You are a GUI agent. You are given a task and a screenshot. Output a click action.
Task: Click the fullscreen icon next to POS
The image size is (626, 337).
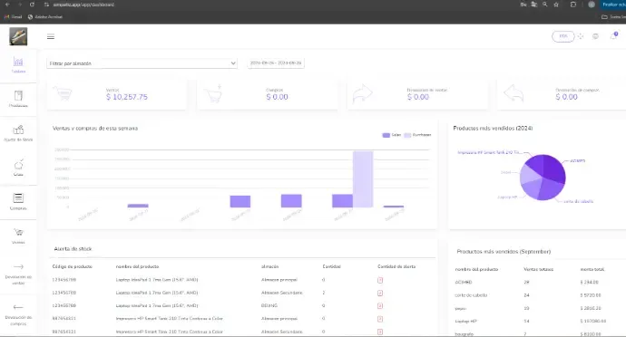click(581, 36)
